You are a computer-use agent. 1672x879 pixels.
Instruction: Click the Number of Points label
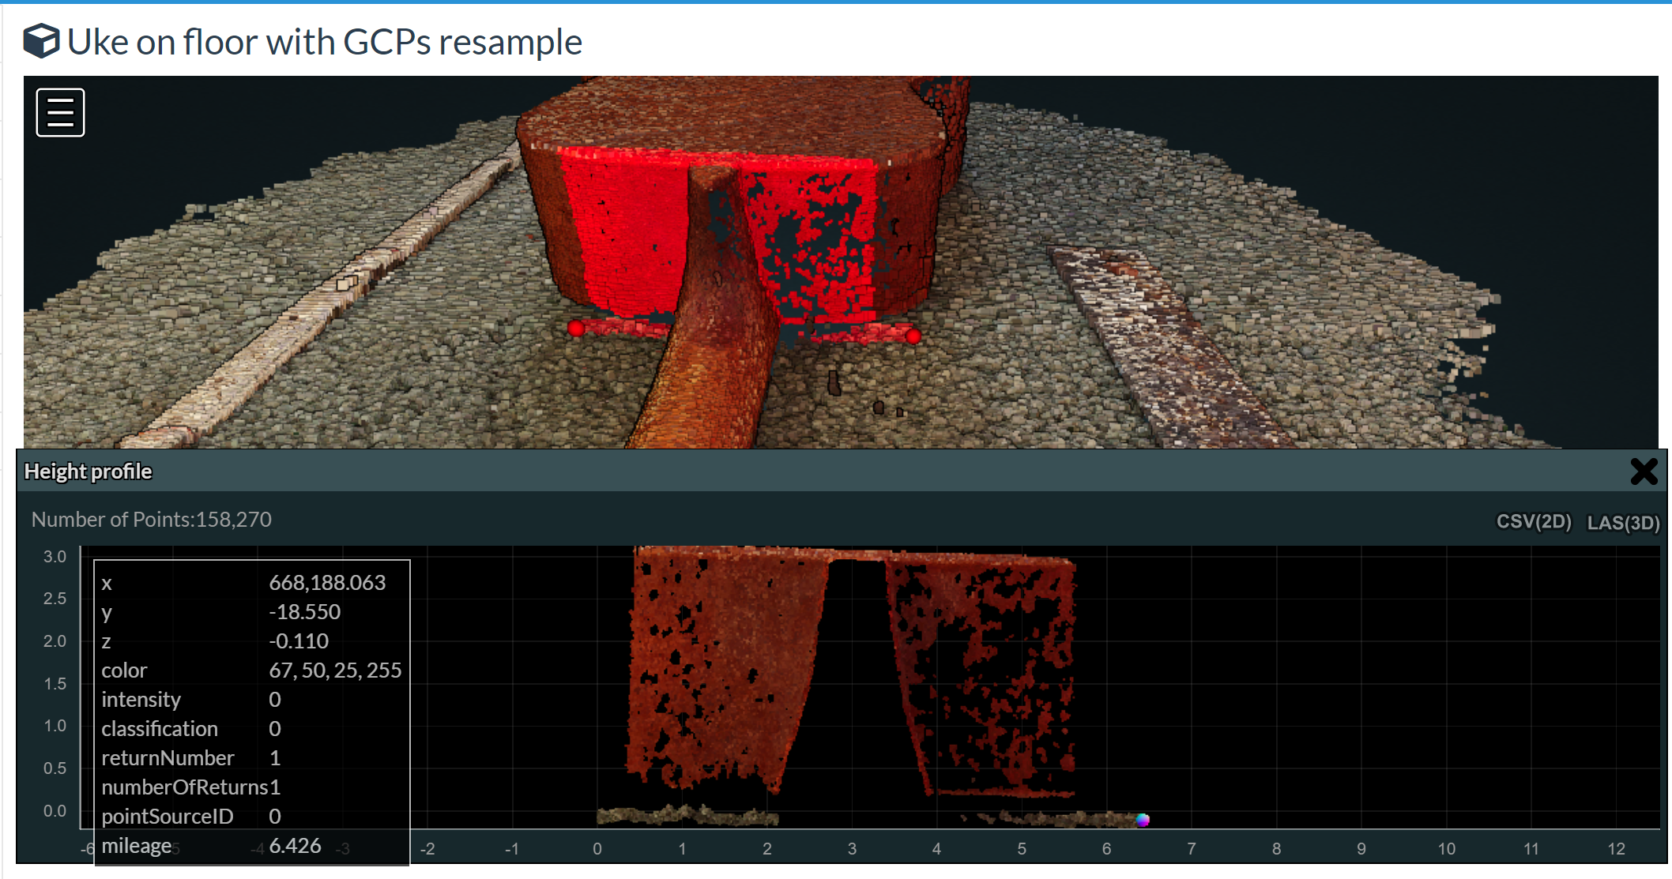click(151, 520)
